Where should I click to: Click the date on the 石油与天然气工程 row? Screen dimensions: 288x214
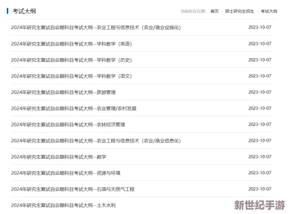260,189
